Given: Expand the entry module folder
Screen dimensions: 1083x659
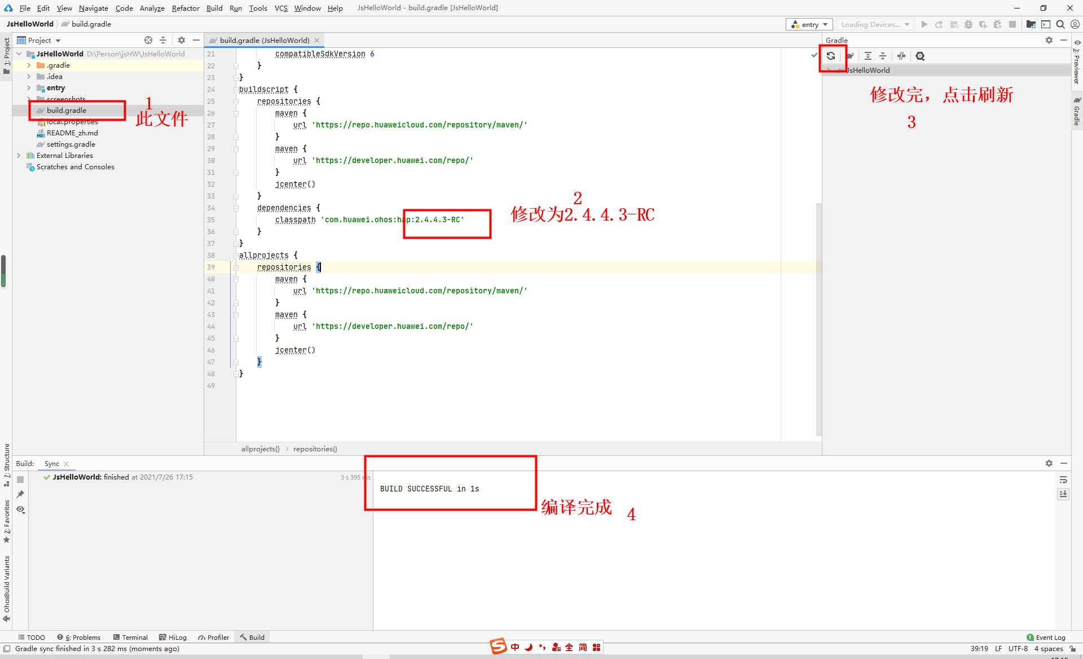Looking at the screenshot, I should coord(29,87).
